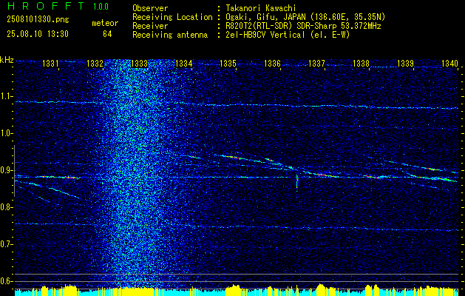Select the filename 2508101330.png
Screen dimensions: 465x296
coord(38,20)
